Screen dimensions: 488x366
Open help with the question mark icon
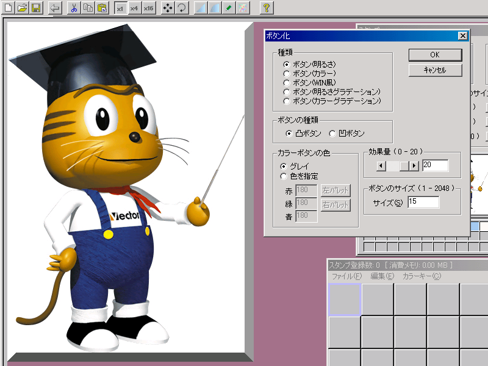[267, 7]
